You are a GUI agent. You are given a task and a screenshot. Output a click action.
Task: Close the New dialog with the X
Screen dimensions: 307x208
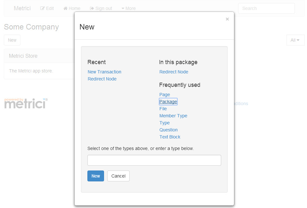tap(227, 19)
